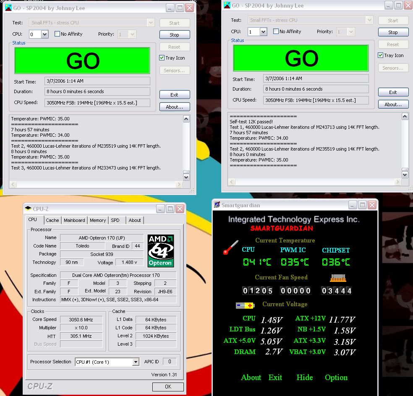Screen dimensions: 413x396
Task: Click the CPU-Z chip icon in title bar
Action: (x=28, y=208)
